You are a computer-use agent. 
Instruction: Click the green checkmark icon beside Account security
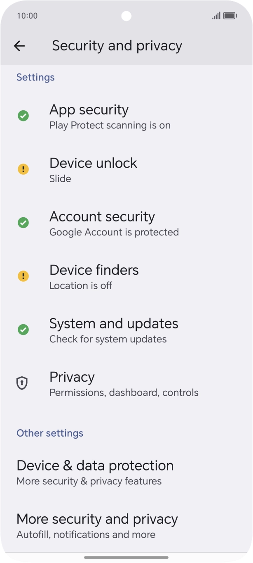(x=23, y=223)
